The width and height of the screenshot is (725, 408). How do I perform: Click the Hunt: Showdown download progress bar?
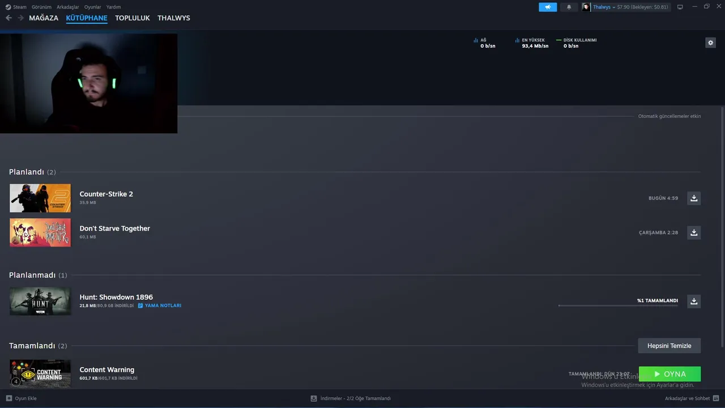point(618,305)
